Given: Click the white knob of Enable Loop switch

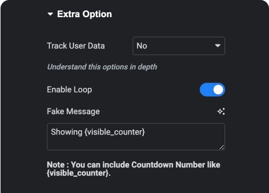Looking at the screenshot, I should [218, 90].
